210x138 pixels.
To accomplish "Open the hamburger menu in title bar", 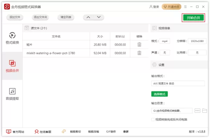I will tap(185, 7).
